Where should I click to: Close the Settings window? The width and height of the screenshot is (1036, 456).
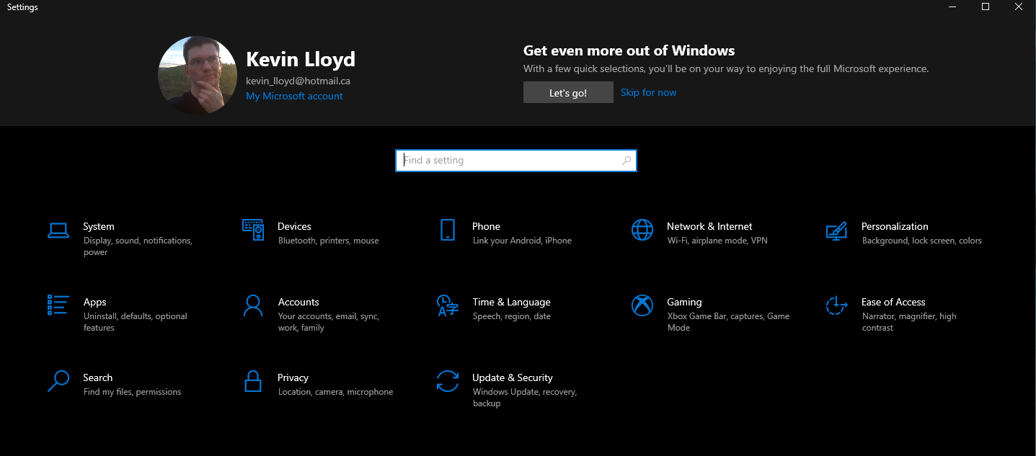pos(1019,7)
